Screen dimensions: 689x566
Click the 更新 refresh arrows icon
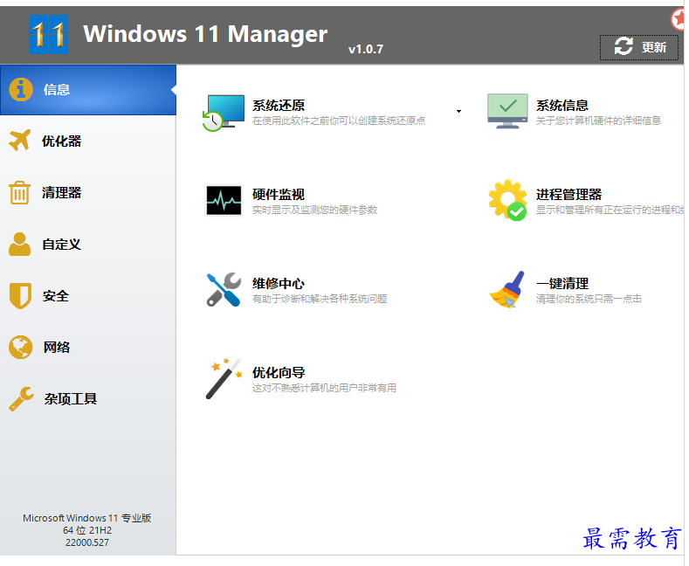tap(624, 46)
